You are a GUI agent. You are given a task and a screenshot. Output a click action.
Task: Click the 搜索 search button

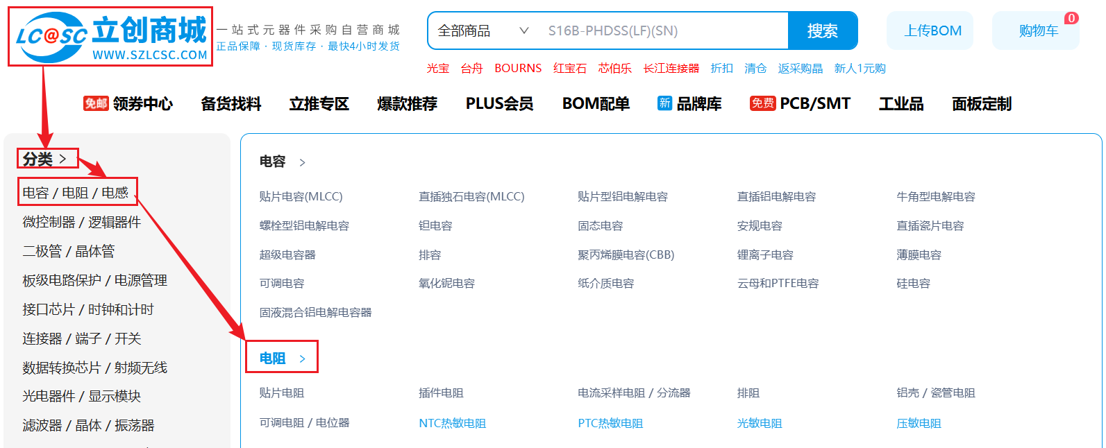(x=822, y=31)
